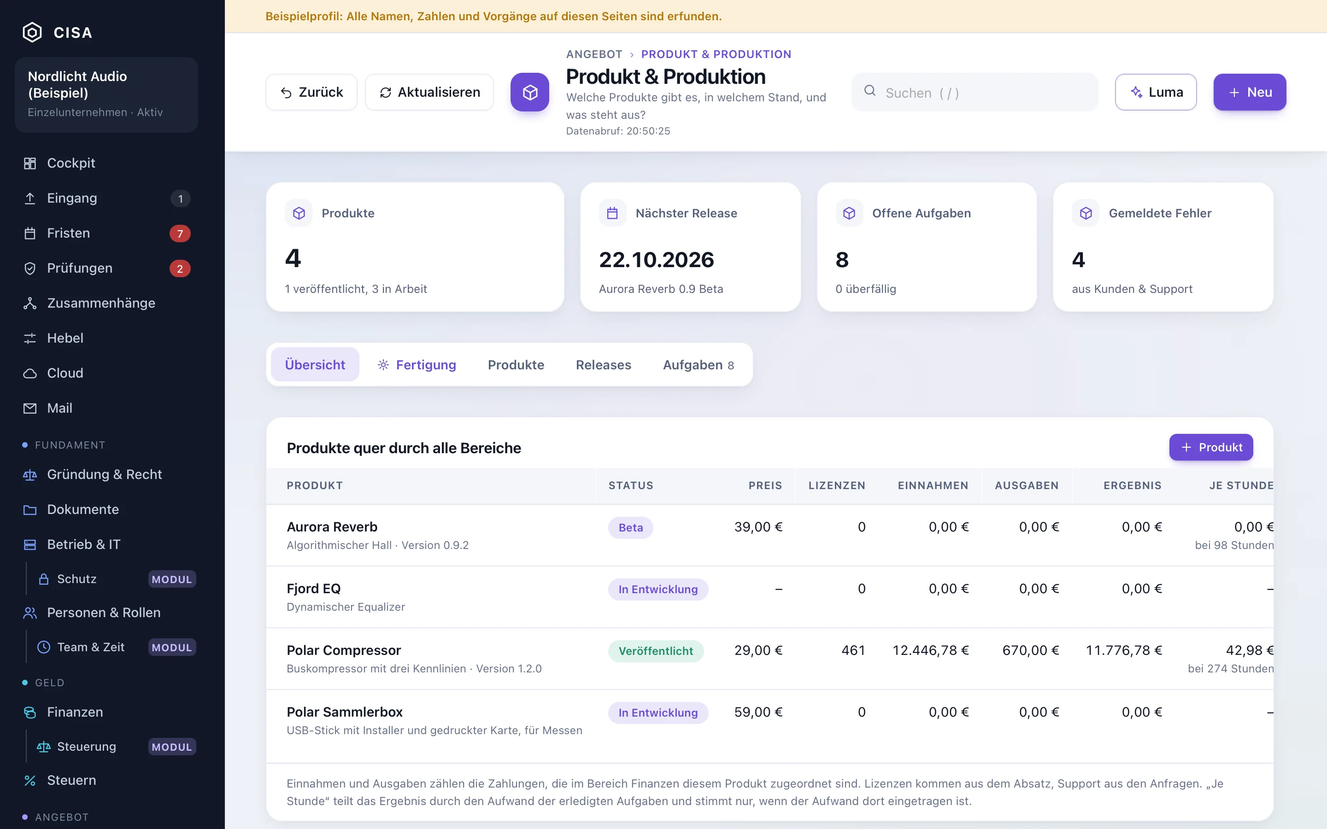Switch to the Produkte tab
The height and width of the screenshot is (829, 1327).
[x=516, y=365]
